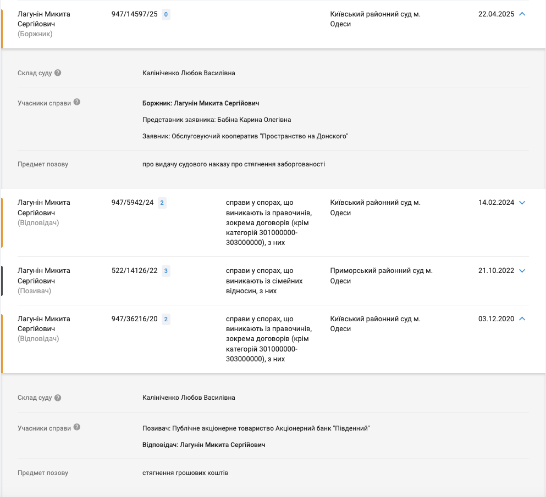Click badge 2 next to case 947/5942/24

tap(162, 203)
